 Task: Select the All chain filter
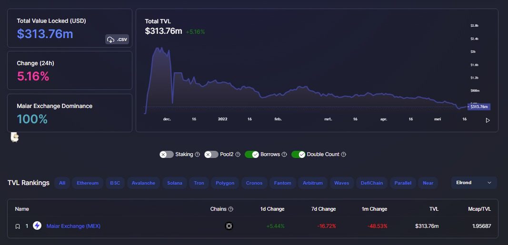point(62,183)
